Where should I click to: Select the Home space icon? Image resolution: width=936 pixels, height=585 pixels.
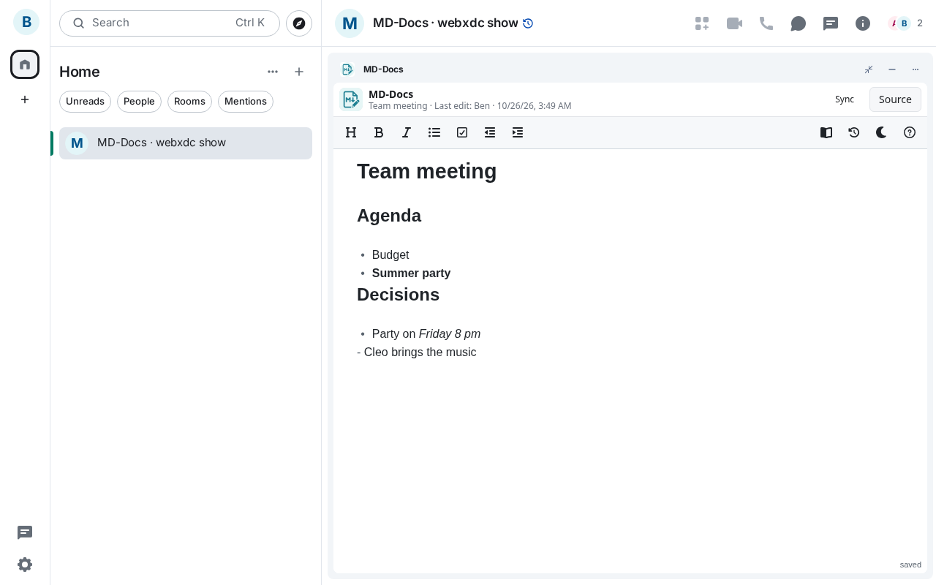pyautogui.click(x=25, y=64)
